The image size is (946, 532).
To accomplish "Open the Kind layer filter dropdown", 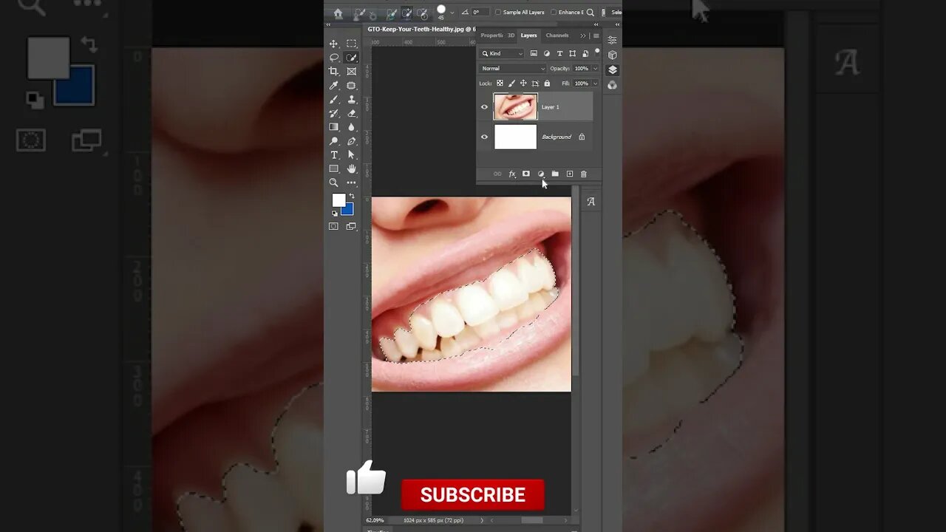I will click(x=503, y=53).
